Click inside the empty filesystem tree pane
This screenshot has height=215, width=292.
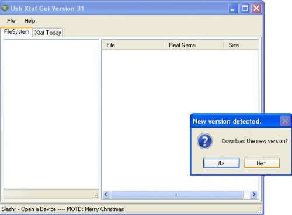coord(51,114)
